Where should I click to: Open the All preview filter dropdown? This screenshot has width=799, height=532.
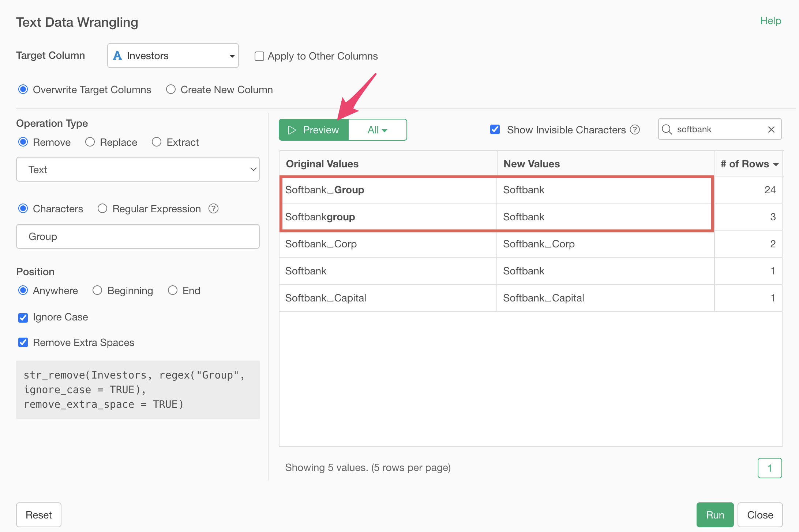(x=378, y=130)
